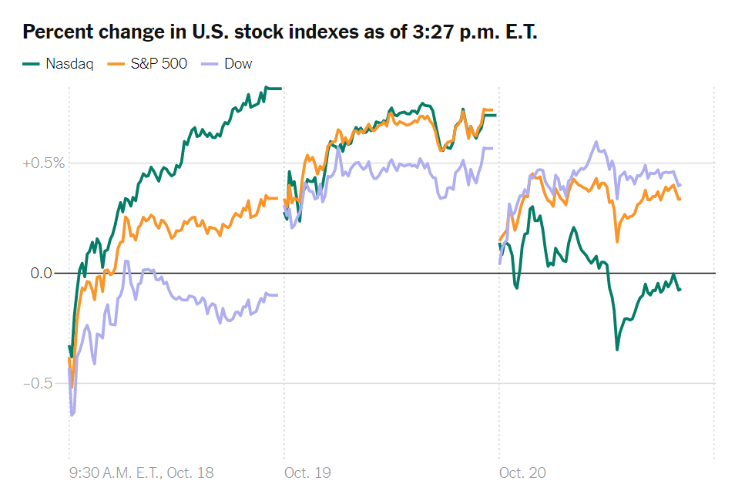Image resolution: width=745 pixels, height=484 pixels.
Task: Select the S&P 500 legend label
Action: (159, 64)
